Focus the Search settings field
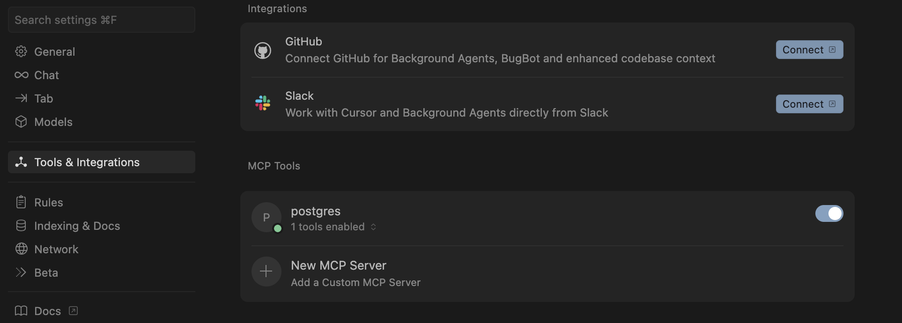Screen dimensions: 902x323 click(102, 20)
